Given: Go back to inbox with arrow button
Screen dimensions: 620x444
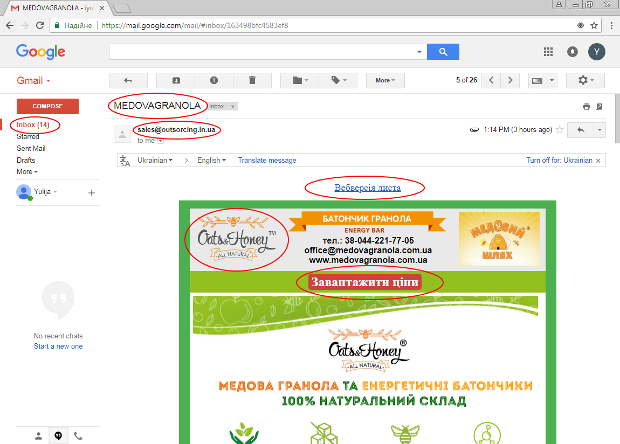Looking at the screenshot, I should coord(128,80).
